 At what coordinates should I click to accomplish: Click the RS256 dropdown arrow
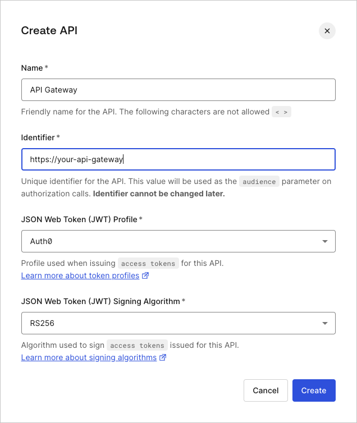pos(325,323)
